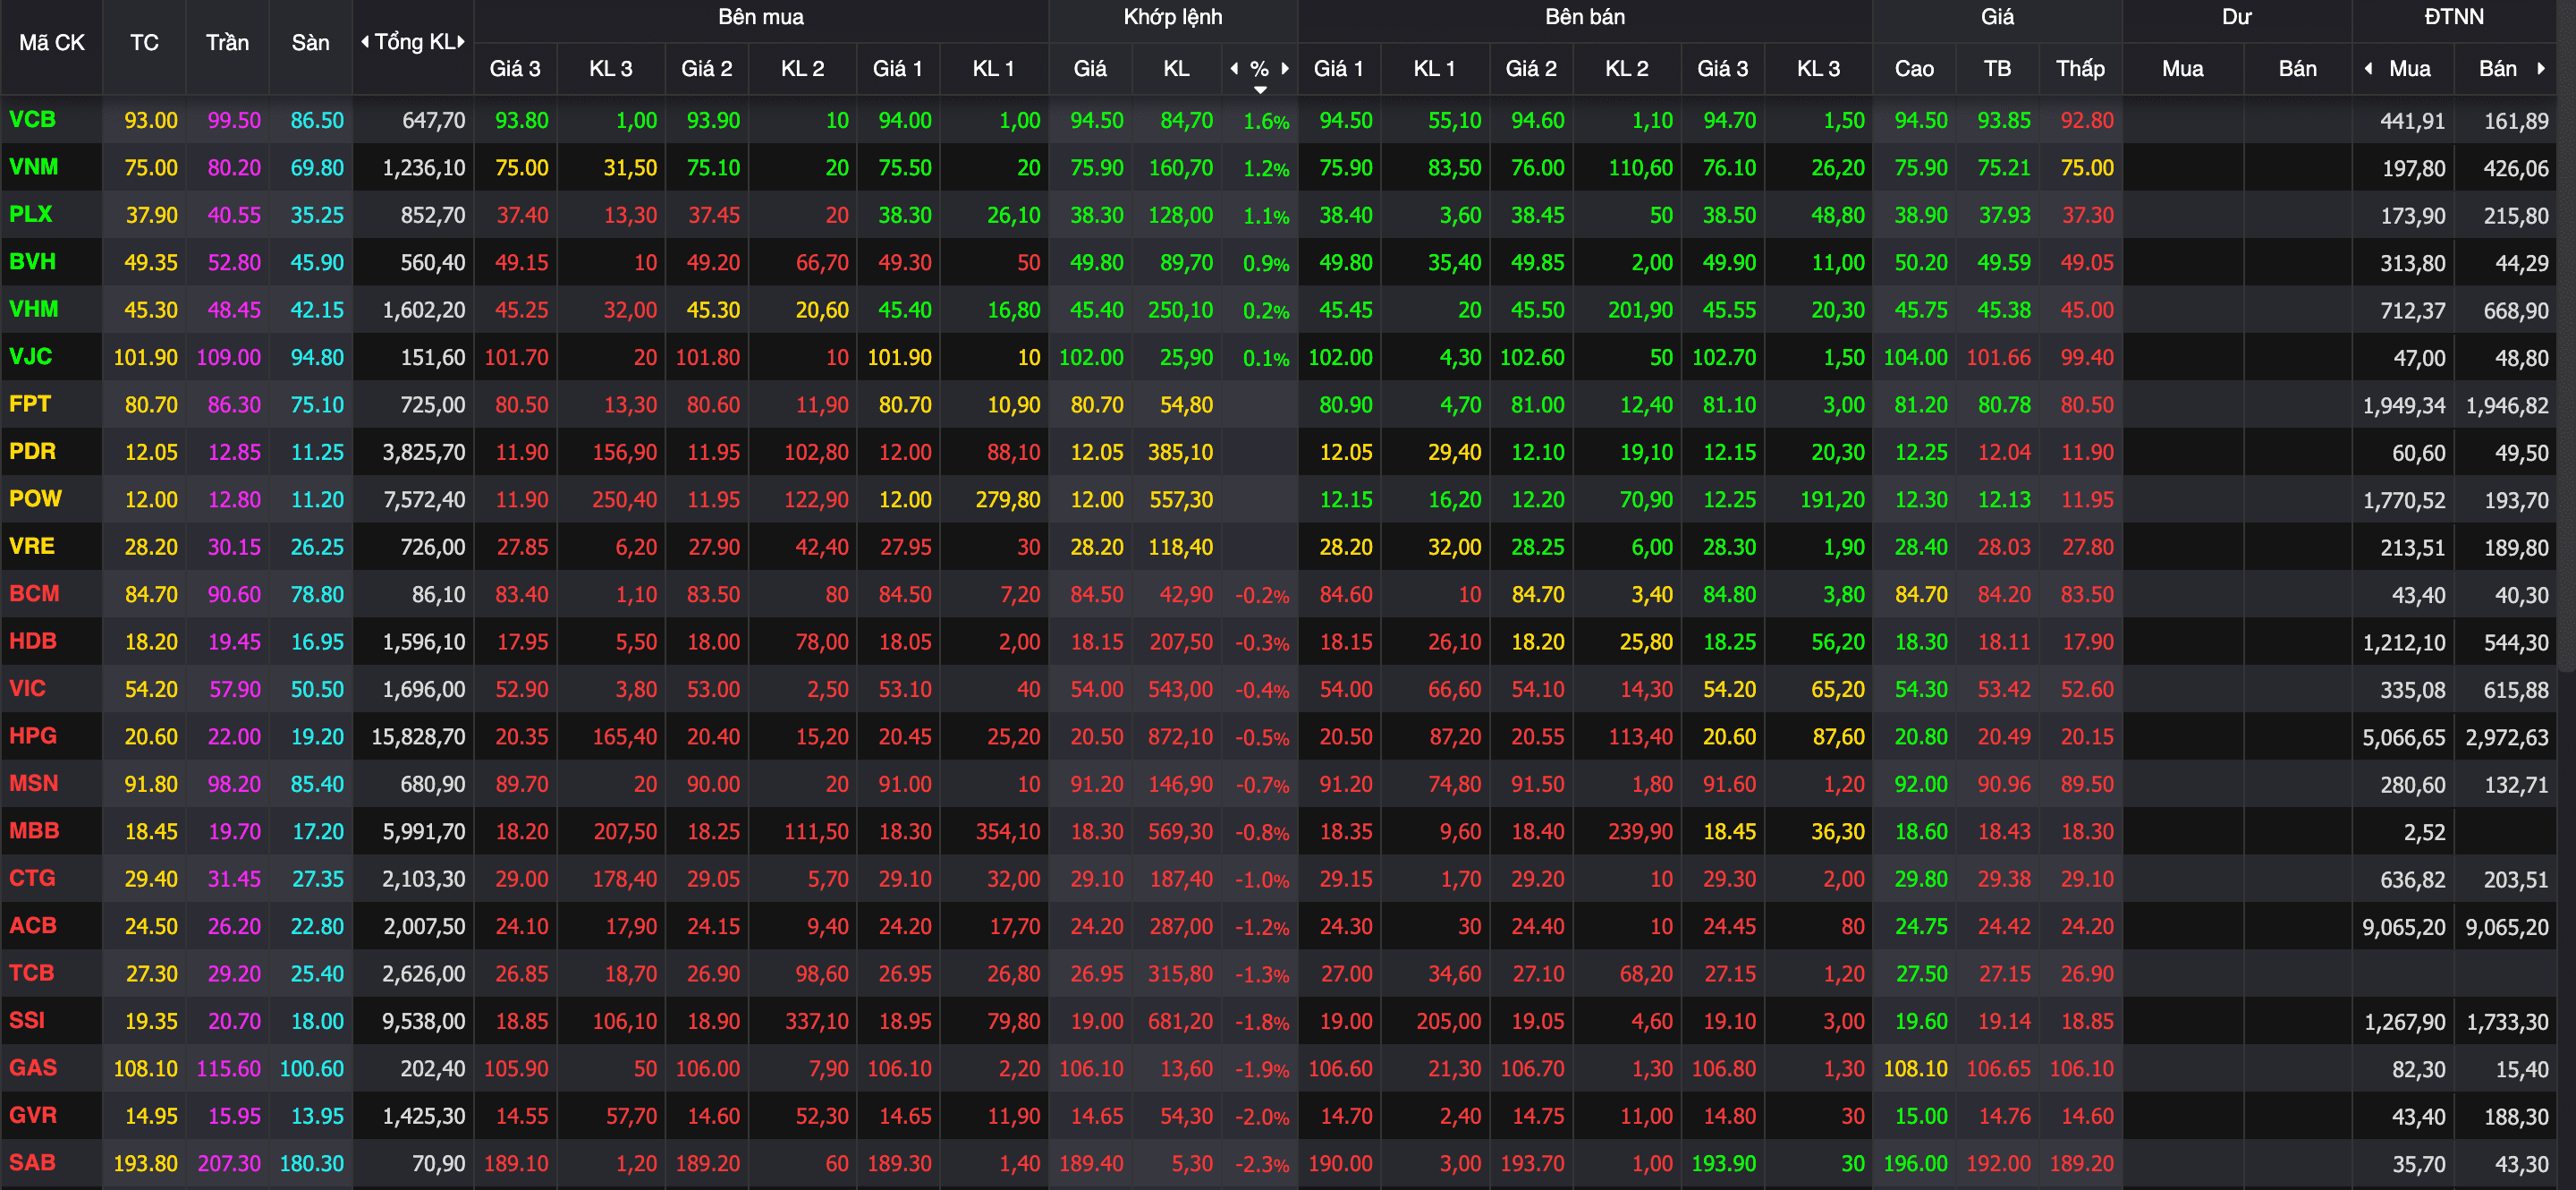The width and height of the screenshot is (2576, 1190).
Task: Click VJC ceiling price 109.00
Action: coord(228,357)
